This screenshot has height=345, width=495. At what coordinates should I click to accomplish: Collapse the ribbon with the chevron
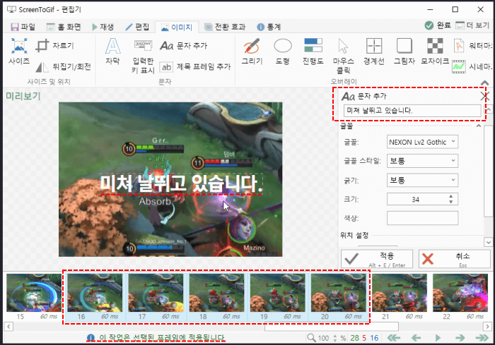point(484,83)
